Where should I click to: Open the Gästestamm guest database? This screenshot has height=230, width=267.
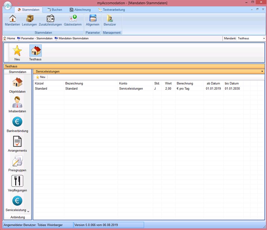click(73, 20)
